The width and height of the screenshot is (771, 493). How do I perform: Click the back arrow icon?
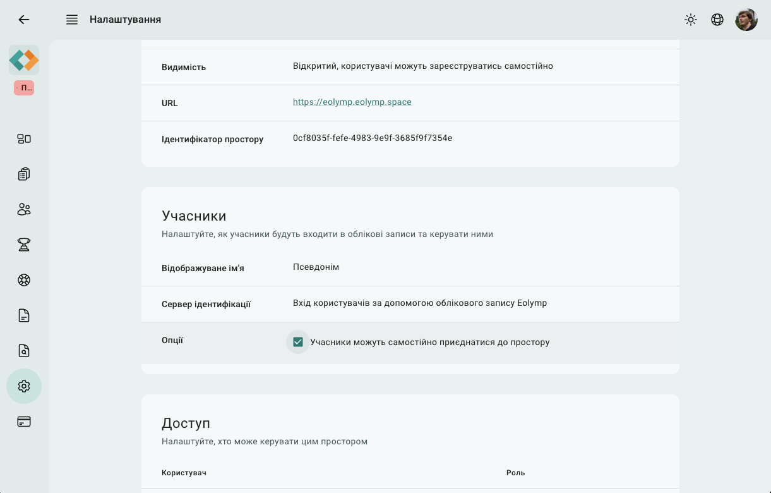(x=24, y=20)
